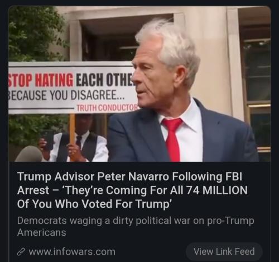
Task: Click the microphone at the photo's bottom corner
Action: tap(29, 154)
